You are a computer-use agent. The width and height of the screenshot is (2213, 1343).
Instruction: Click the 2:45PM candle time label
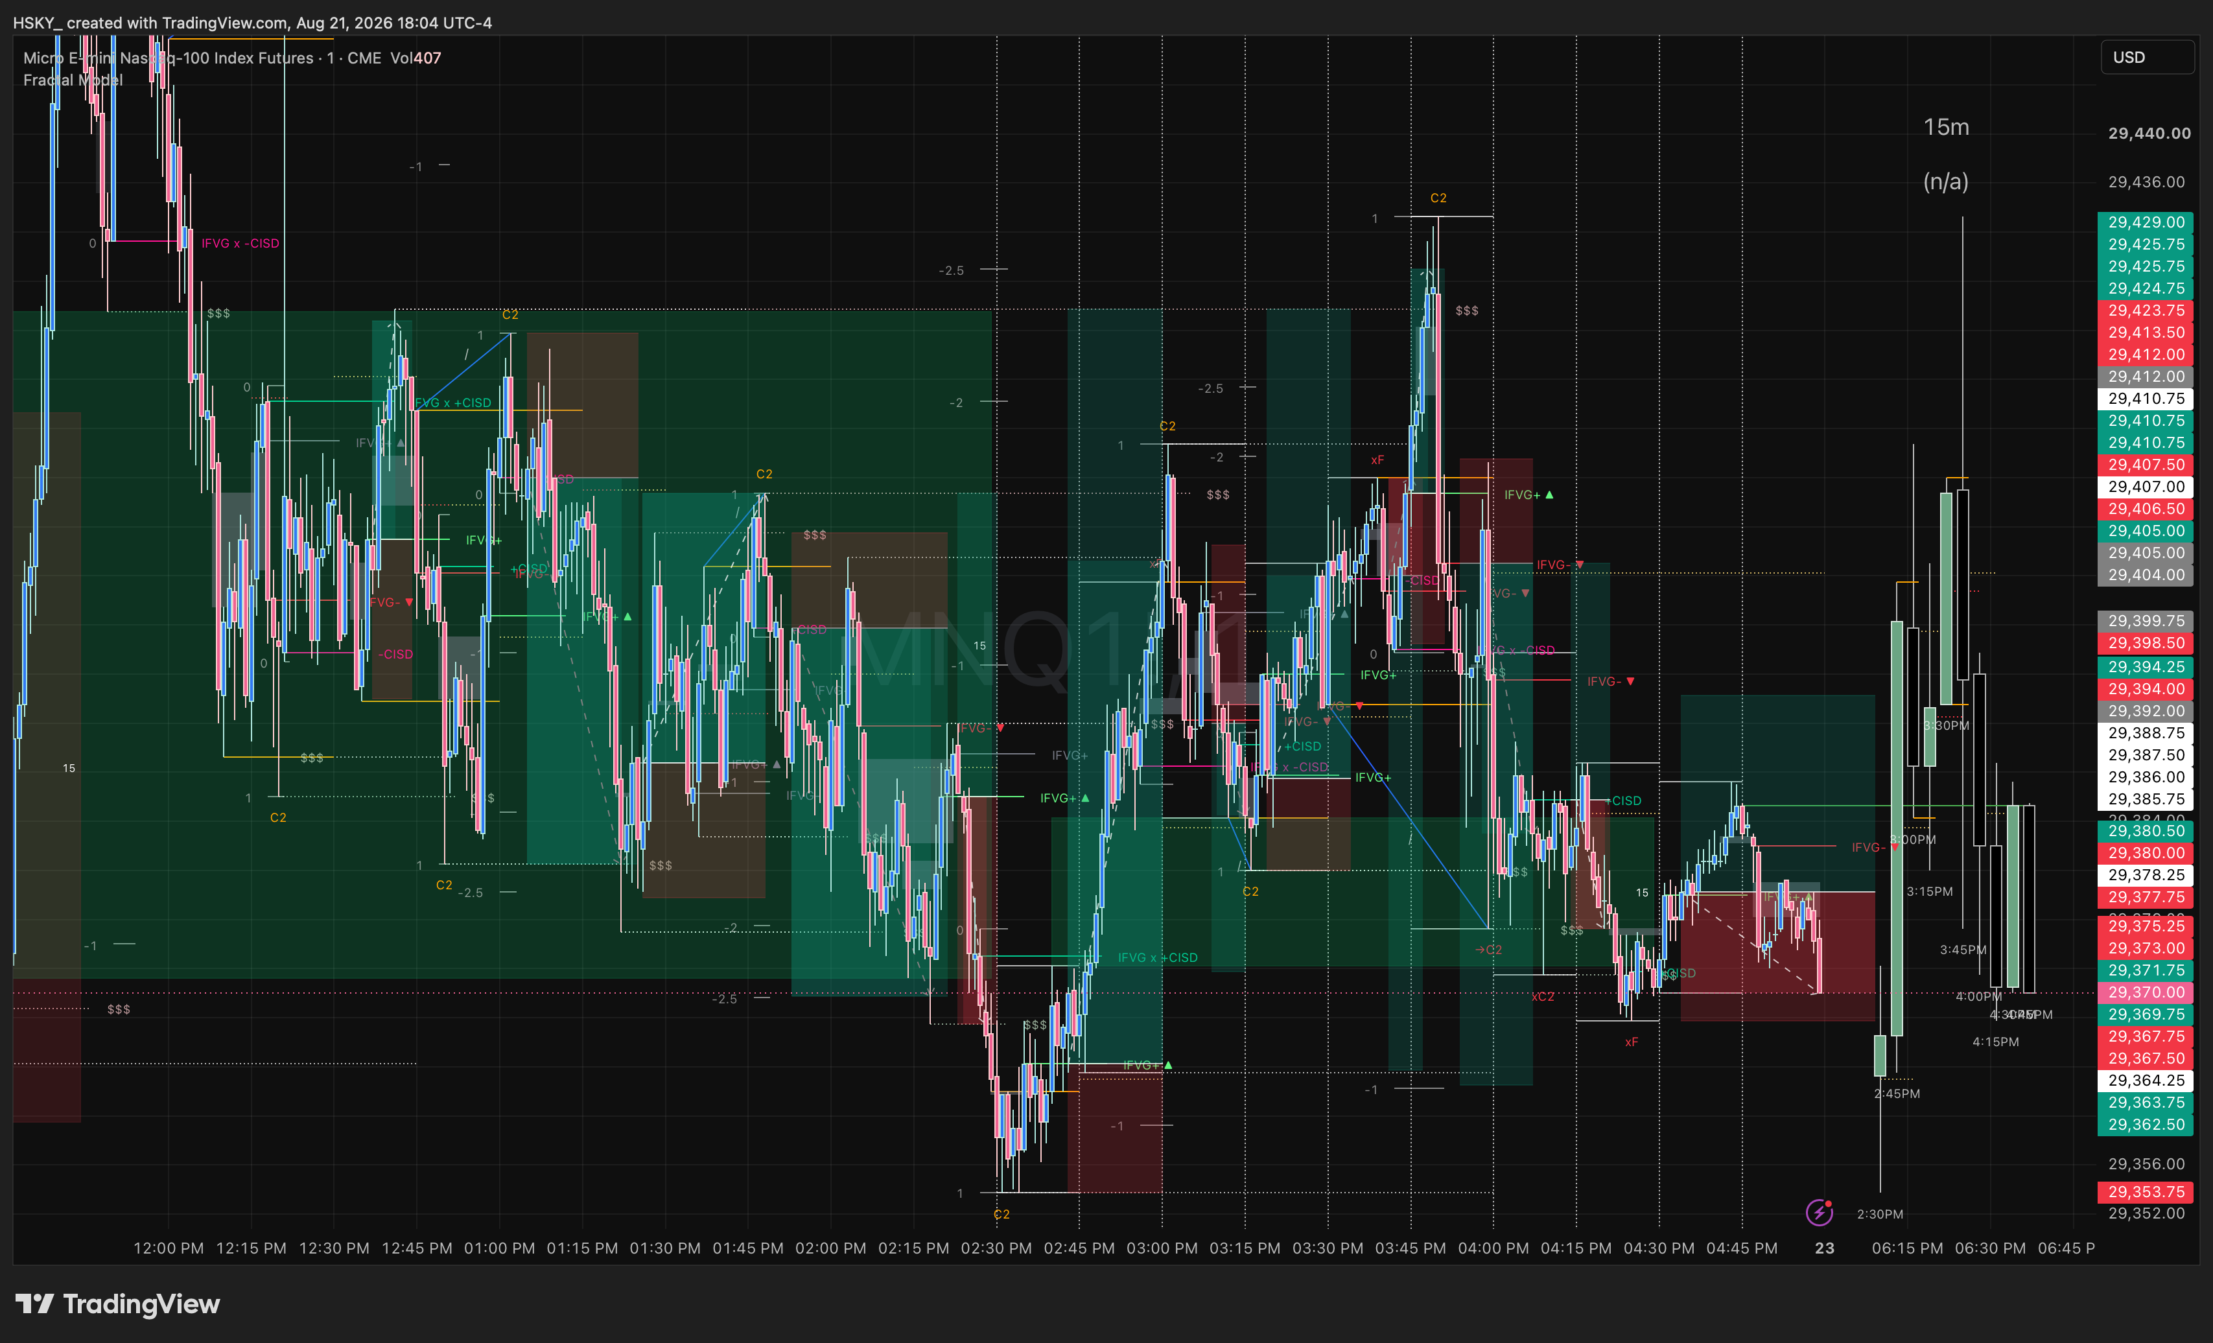coord(1897,1093)
